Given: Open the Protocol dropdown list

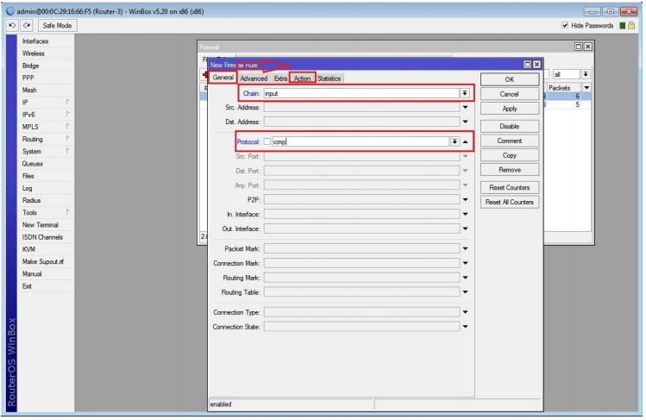Looking at the screenshot, I should click(455, 141).
